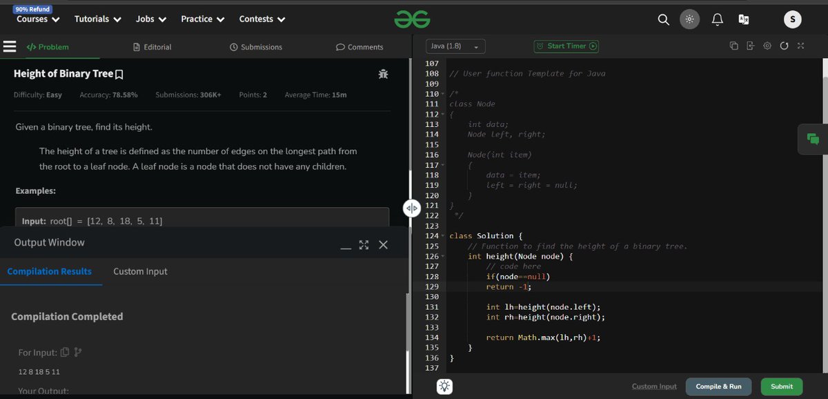Open the language translate icon
Image resolution: width=828 pixels, height=399 pixels.
tap(744, 19)
